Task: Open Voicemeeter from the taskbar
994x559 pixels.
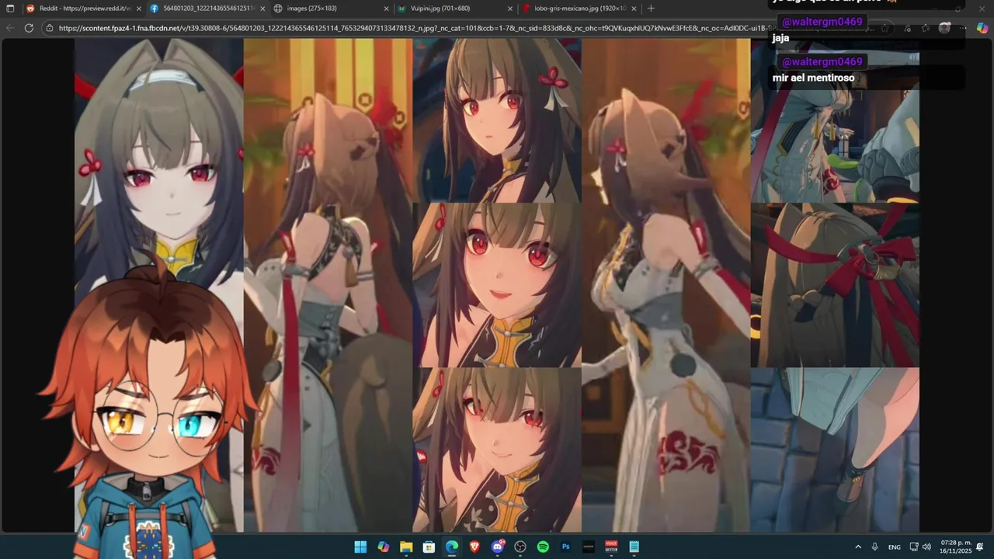Action: click(611, 547)
